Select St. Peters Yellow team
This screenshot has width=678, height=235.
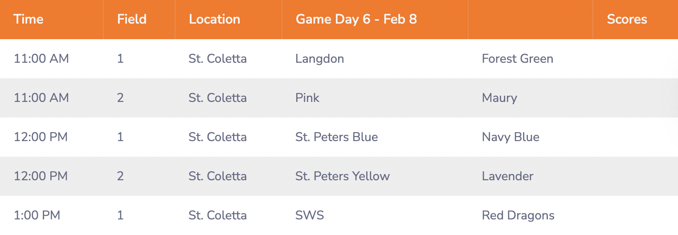pyautogui.click(x=342, y=176)
